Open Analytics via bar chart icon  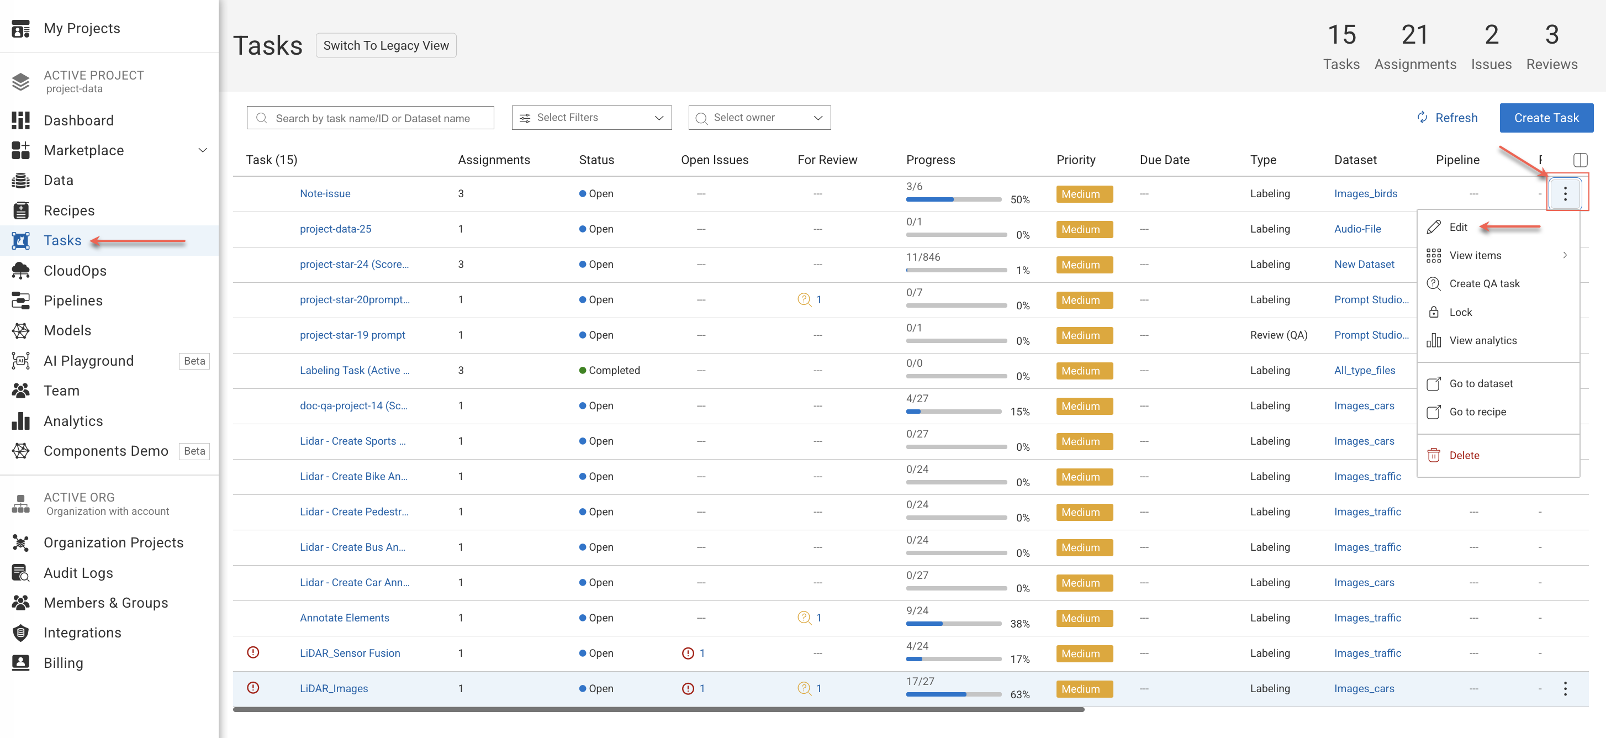click(20, 421)
